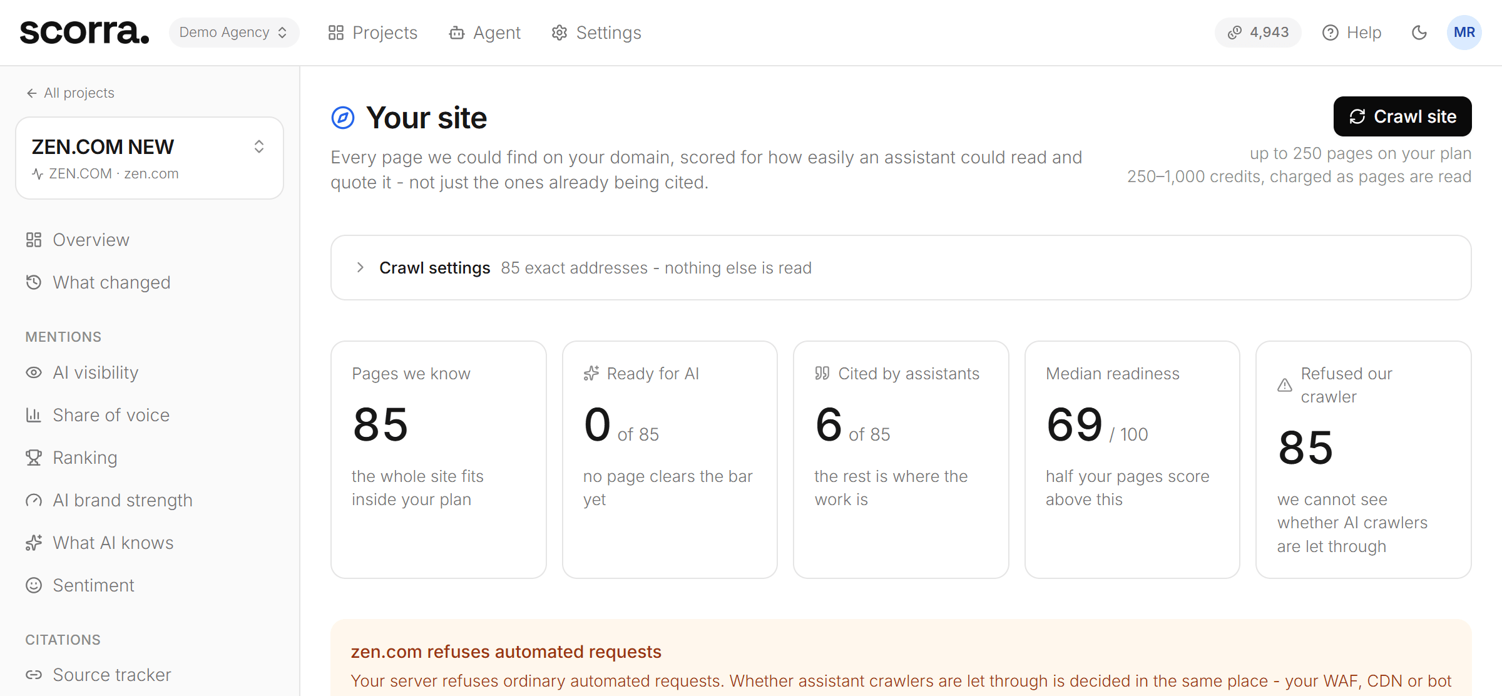Viewport: 1502px width, 696px height.
Task: Click the scorra logo
Action: pyautogui.click(x=84, y=32)
